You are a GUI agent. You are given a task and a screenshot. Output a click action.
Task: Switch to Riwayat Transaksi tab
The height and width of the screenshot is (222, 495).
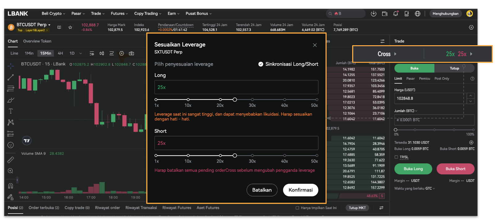coord(141,208)
